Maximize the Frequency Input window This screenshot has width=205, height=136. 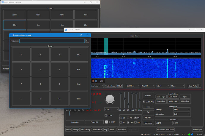tap(81, 35)
